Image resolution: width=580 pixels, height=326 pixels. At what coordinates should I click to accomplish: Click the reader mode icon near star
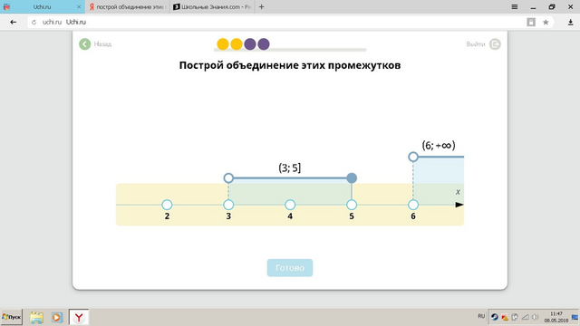[531, 22]
